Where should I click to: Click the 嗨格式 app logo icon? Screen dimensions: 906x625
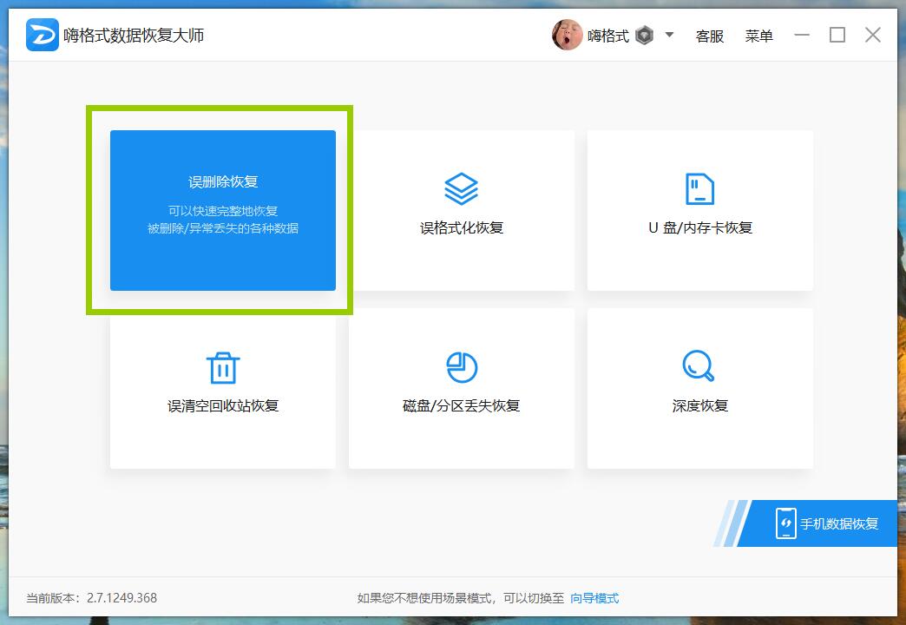pos(43,35)
